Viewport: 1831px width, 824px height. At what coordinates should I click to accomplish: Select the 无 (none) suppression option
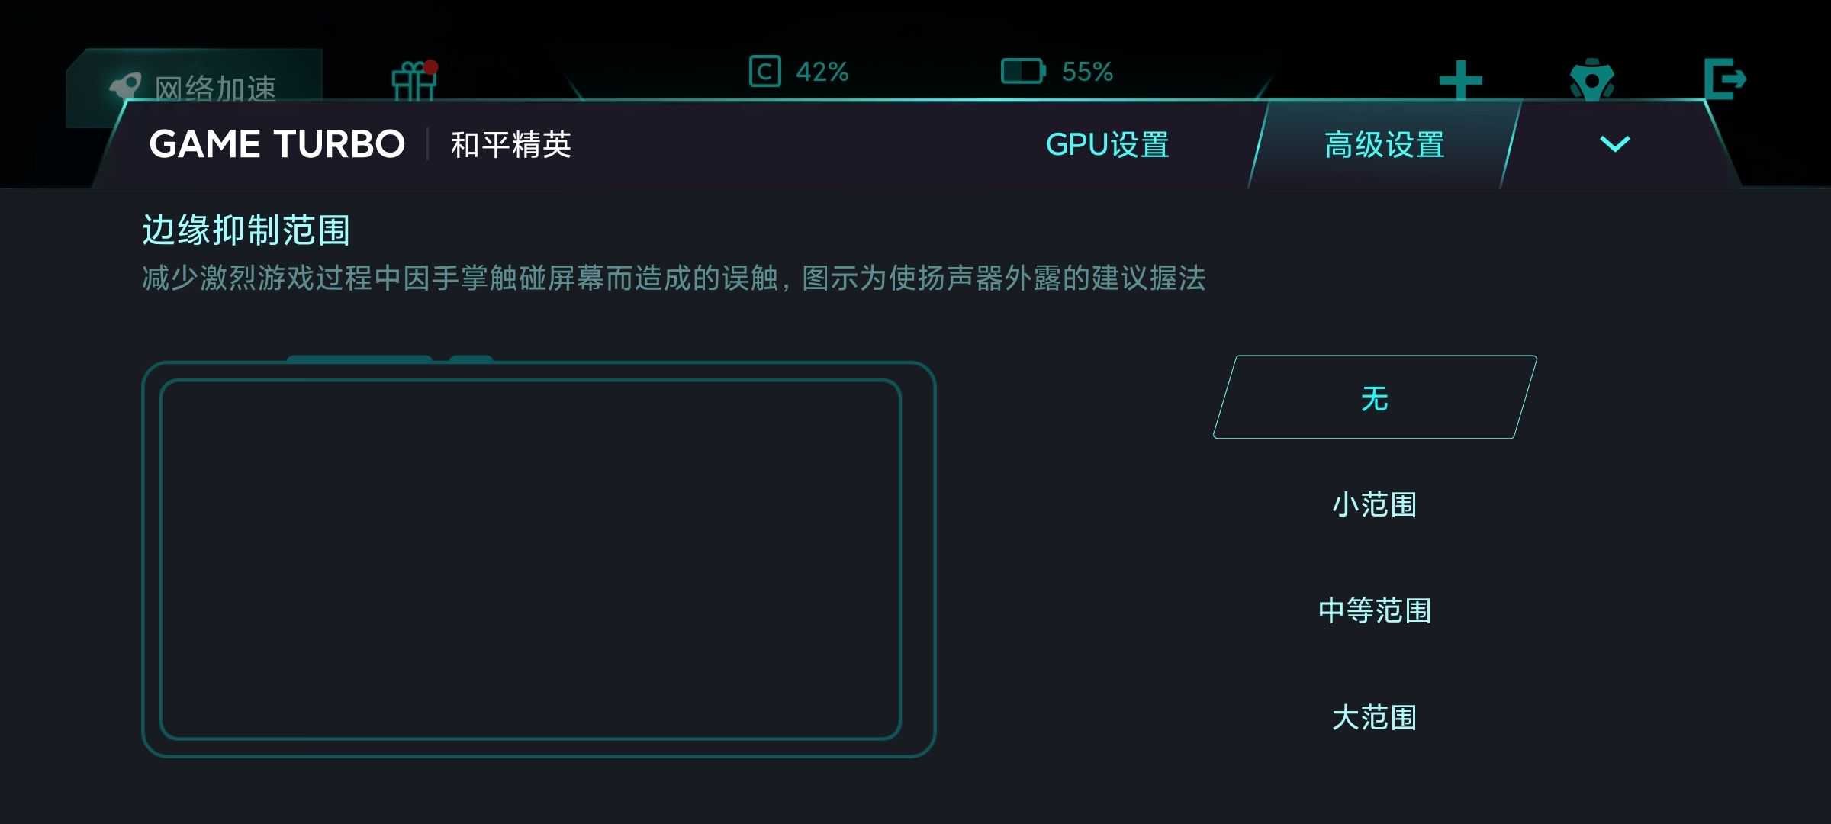(1375, 398)
